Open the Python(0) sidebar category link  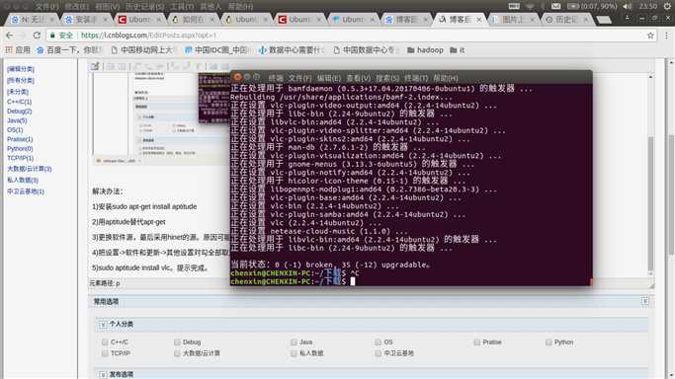(x=20, y=149)
